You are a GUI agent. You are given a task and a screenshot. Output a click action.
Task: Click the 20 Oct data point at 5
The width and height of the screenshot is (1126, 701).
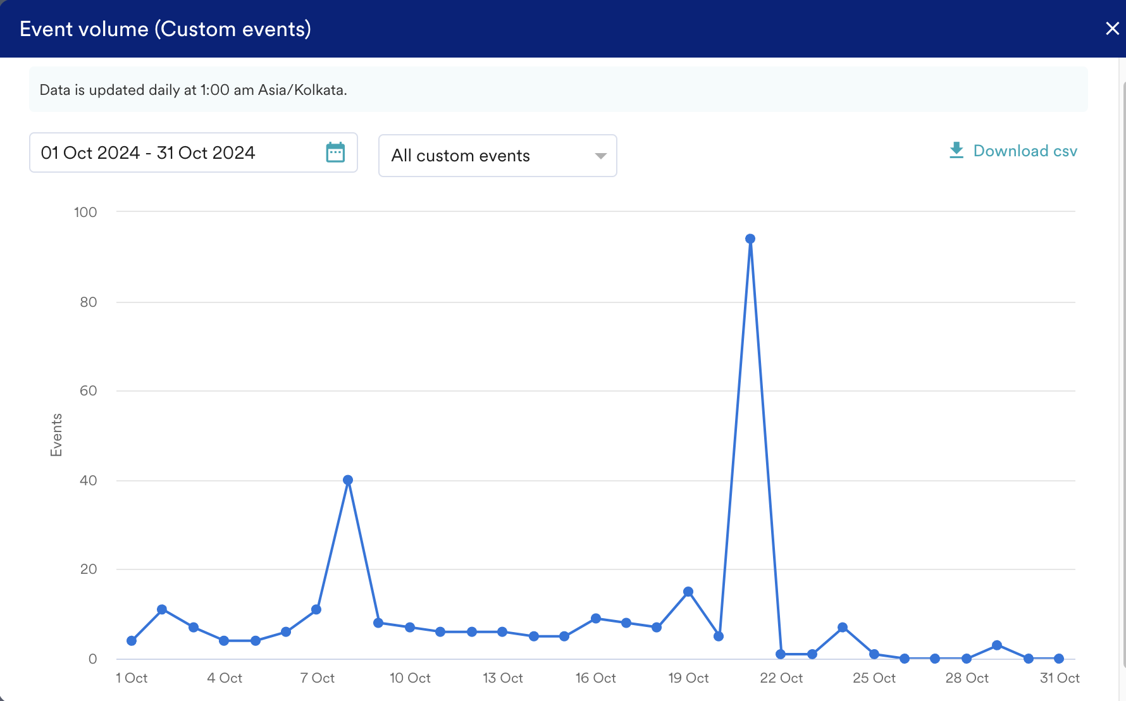(719, 636)
